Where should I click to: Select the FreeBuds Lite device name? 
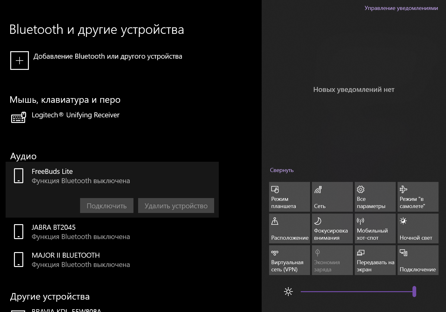coord(52,171)
